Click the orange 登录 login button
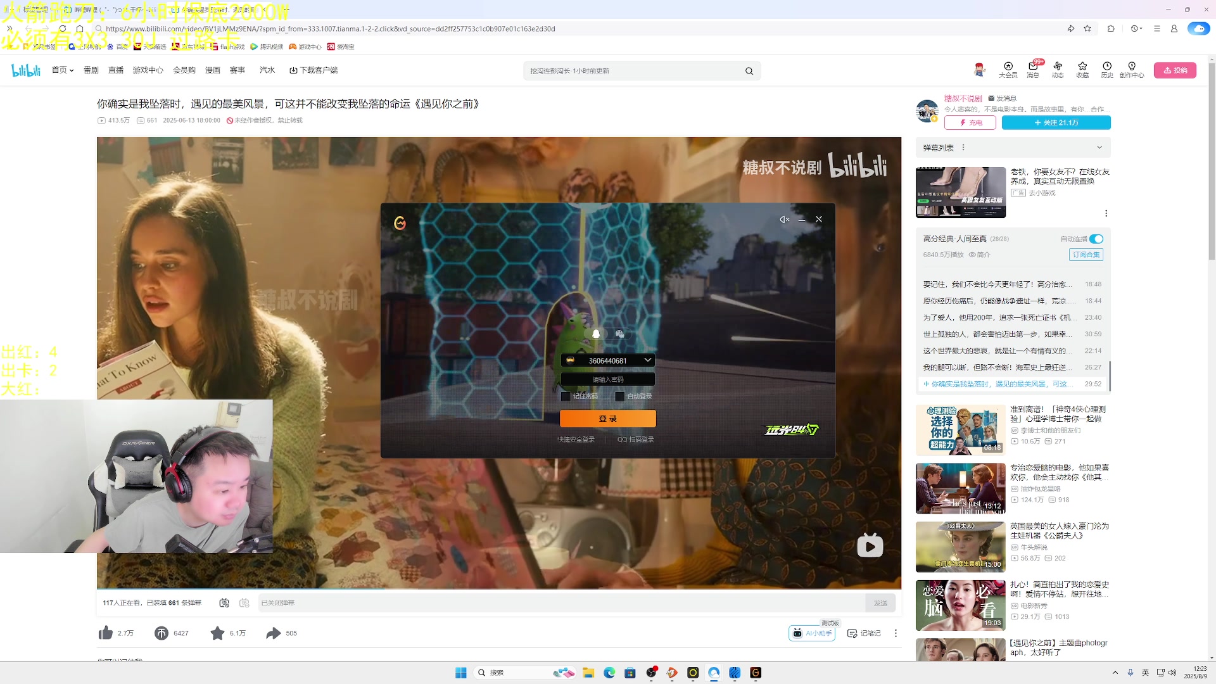Screen dimensions: 1216x684 [608, 419]
